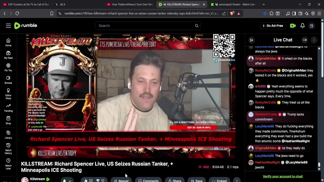Go to Home in sidebar

[x=8, y=42]
